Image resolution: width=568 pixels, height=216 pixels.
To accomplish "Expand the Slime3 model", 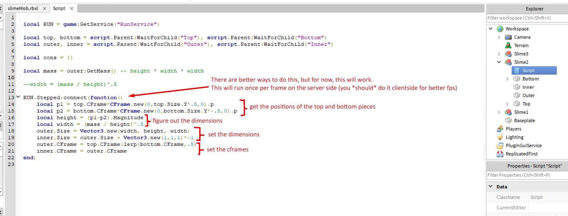I will point(499,54).
